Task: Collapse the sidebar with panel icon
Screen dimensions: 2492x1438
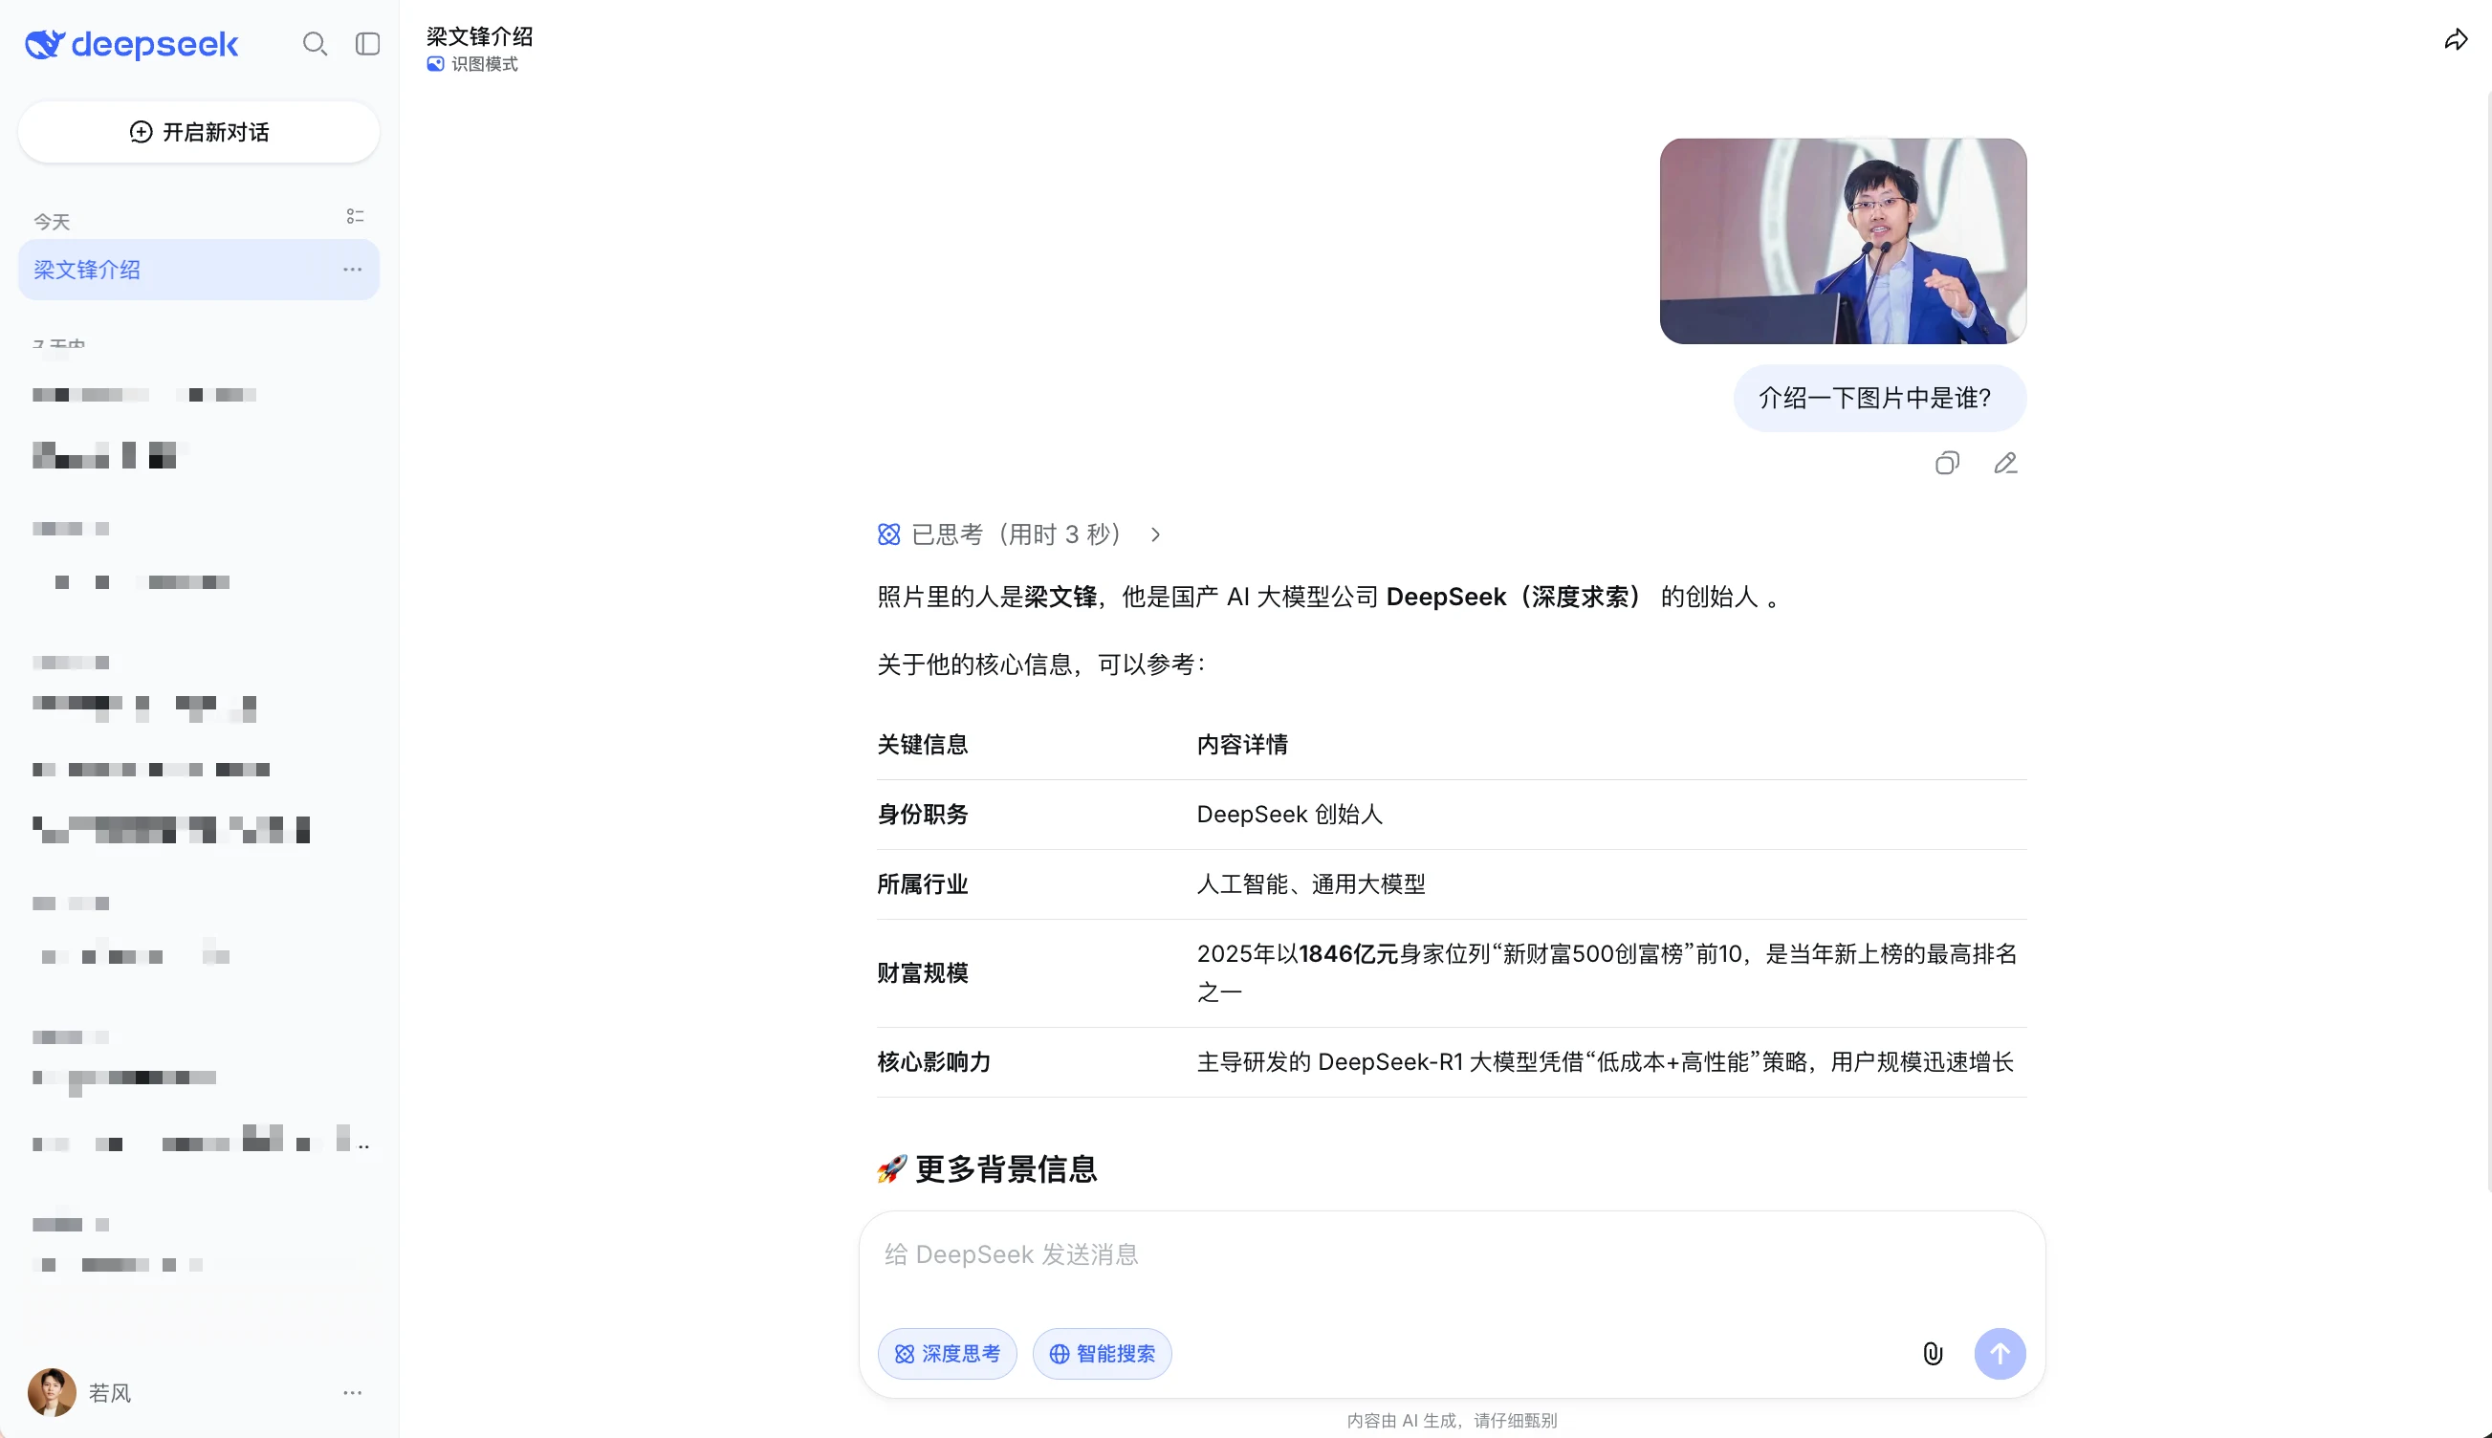Action: click(367, 43)
